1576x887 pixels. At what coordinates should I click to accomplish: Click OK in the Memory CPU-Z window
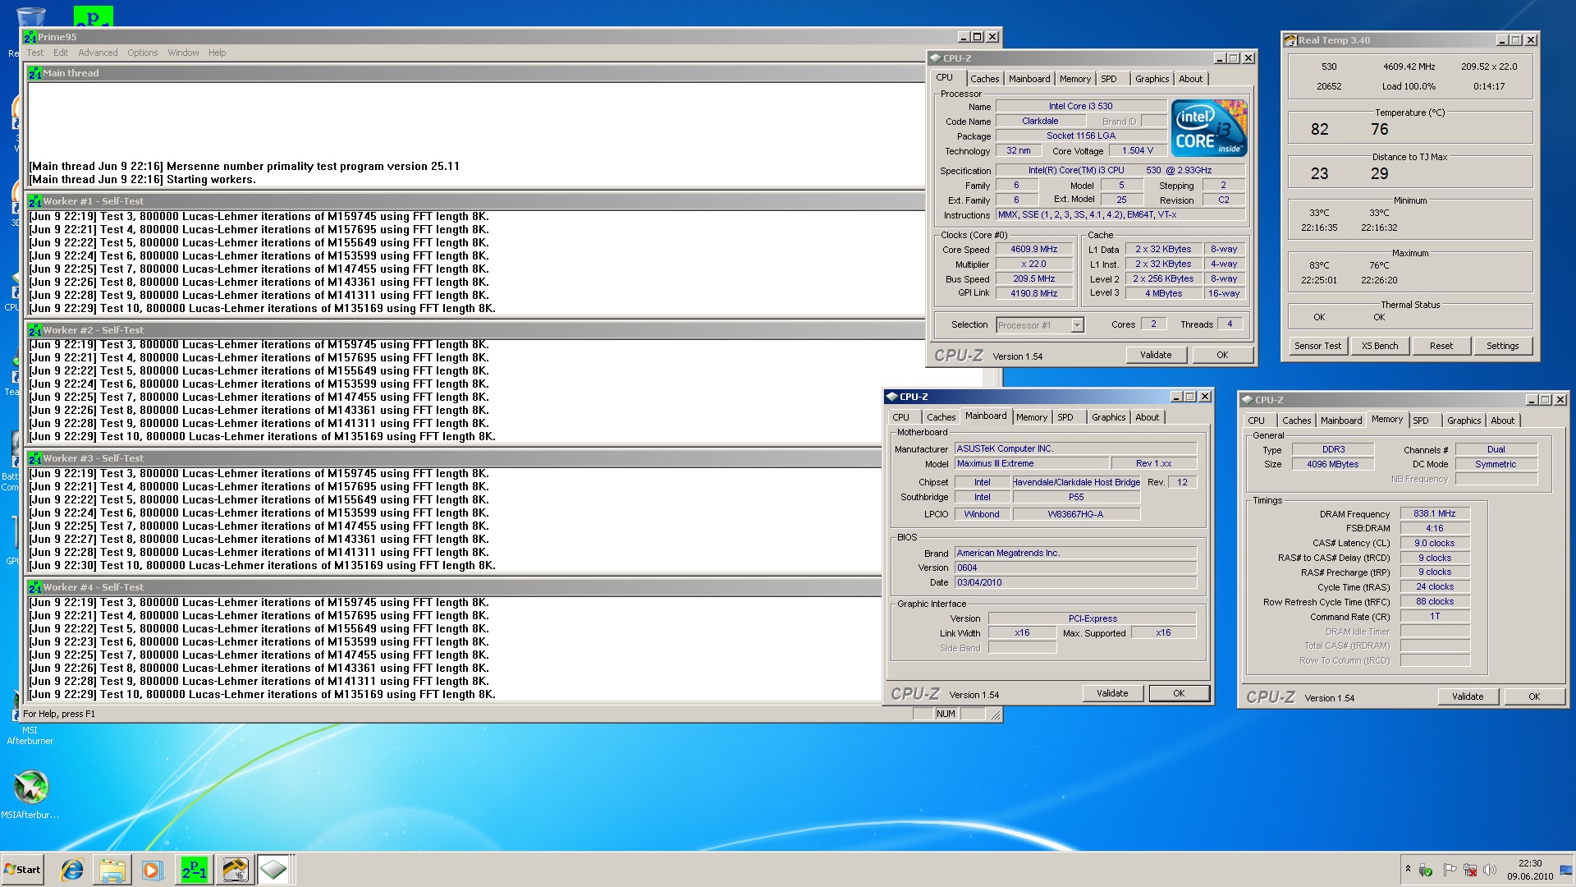[1533, 696]
